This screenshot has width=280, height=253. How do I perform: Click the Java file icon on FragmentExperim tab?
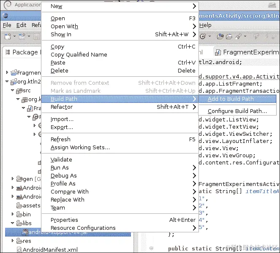tap(218, 52)
